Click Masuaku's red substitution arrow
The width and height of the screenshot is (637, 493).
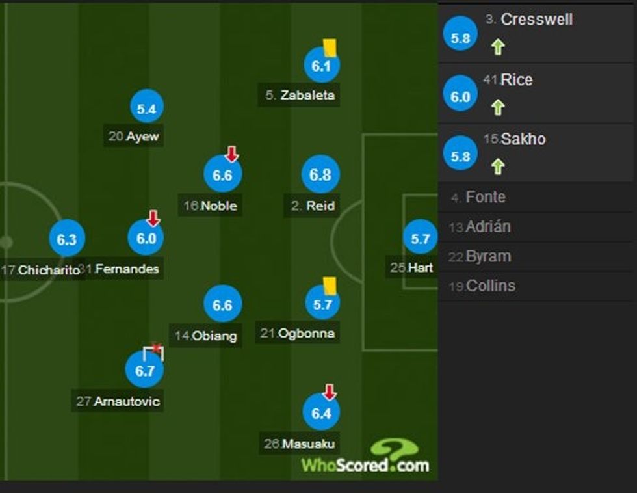pyautogui.click(x=330, y=392)
